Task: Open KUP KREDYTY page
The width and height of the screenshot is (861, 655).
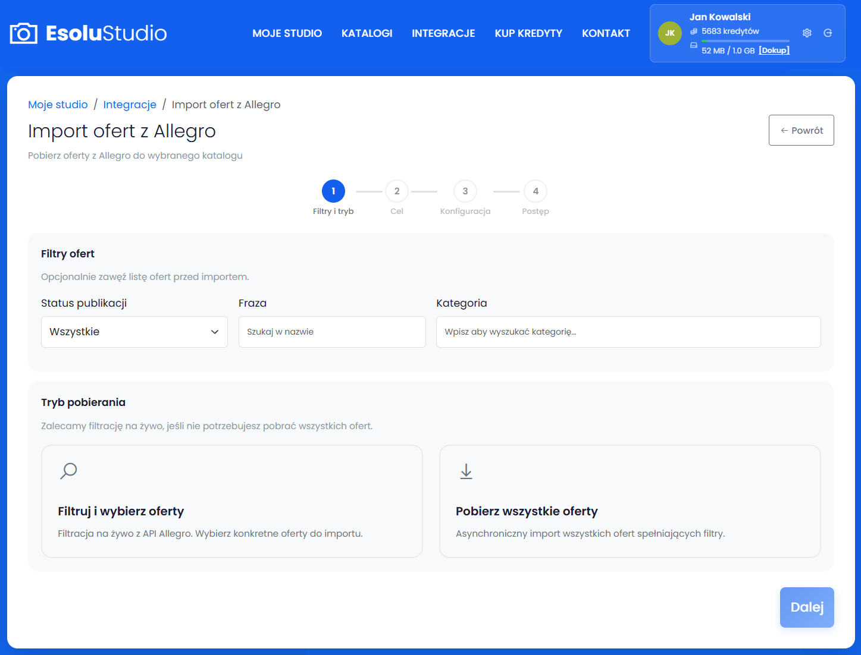Action: pos(528,33)
